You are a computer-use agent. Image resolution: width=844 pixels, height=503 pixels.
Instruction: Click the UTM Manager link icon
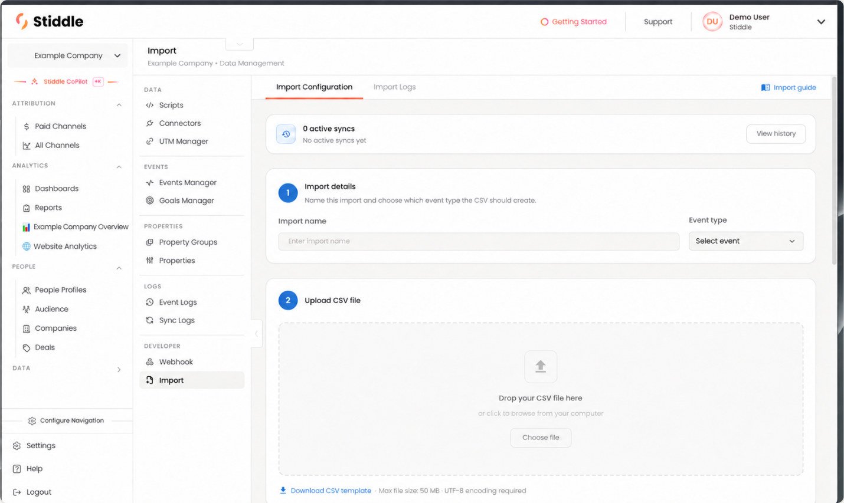click(x=150, y=142)
